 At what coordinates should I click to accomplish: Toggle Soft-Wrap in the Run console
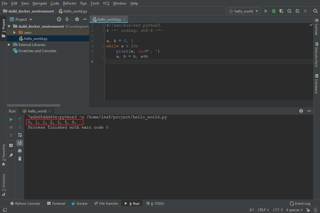20,135
